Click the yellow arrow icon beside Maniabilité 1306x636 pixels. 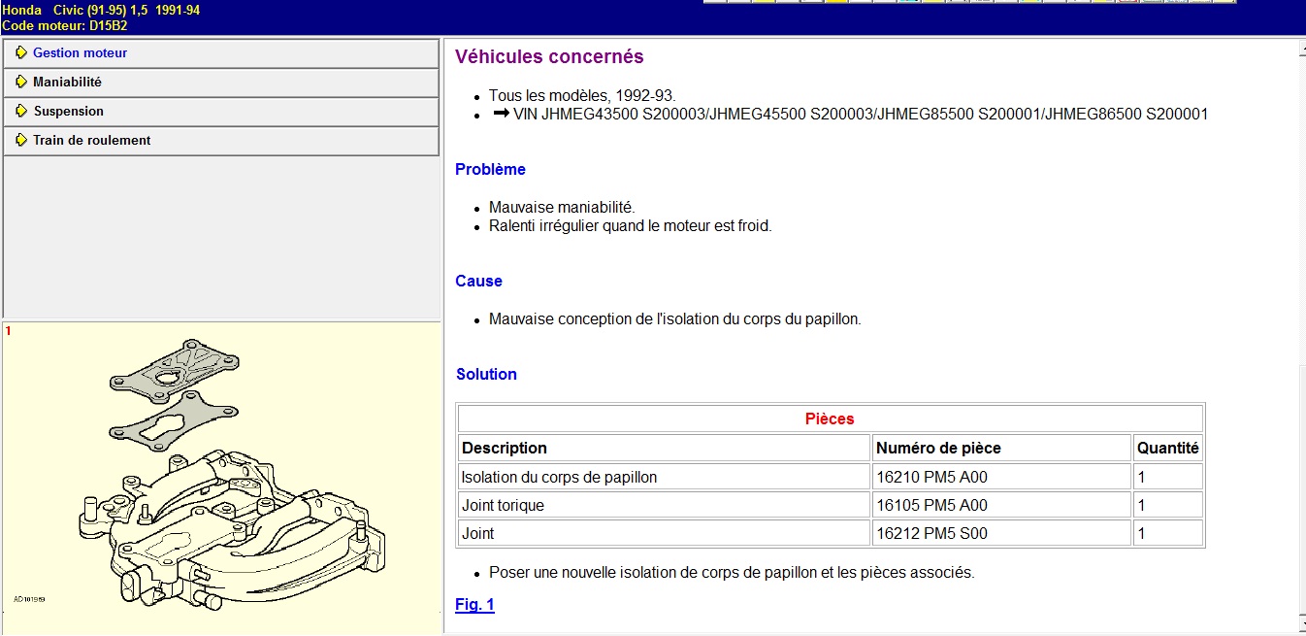[x=21, y=83]
